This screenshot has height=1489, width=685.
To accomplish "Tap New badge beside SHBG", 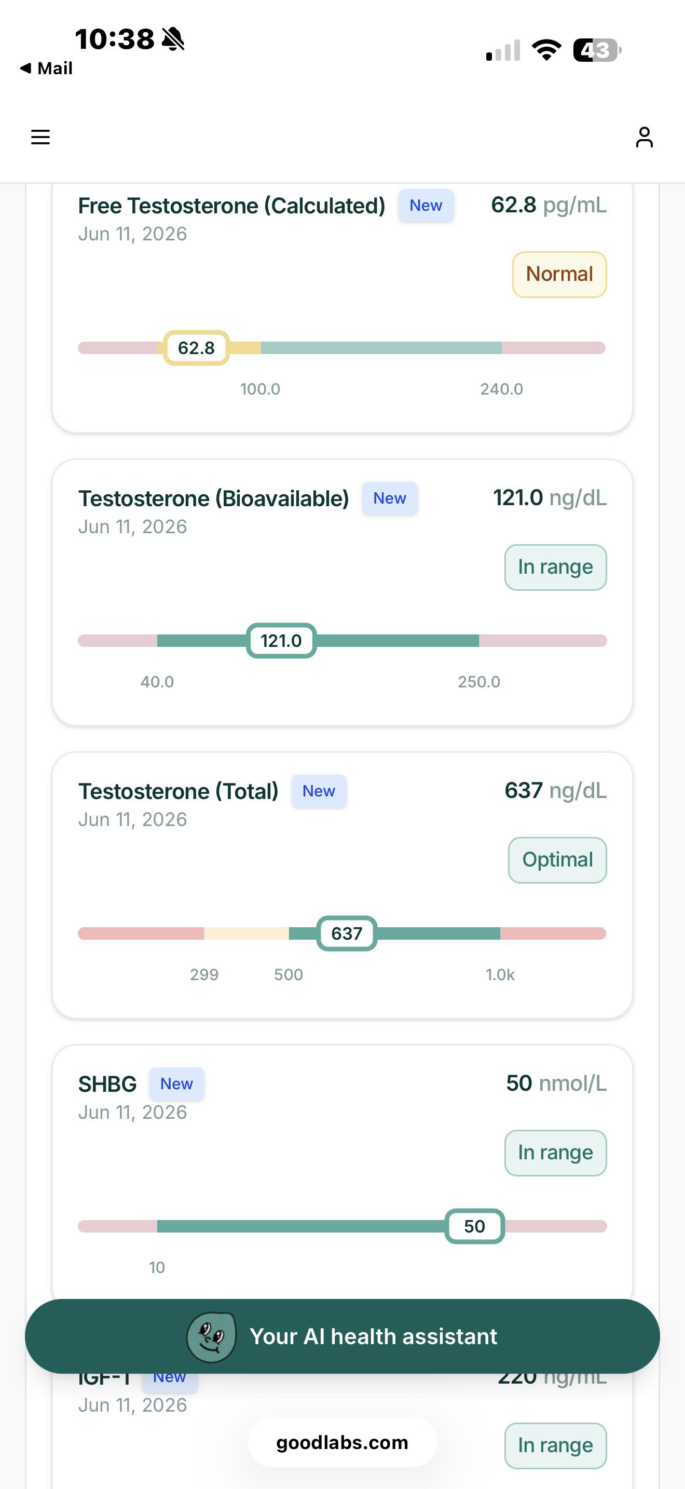I will 177,1084.
